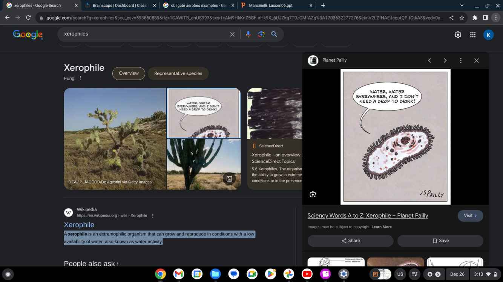Switch to Brainscape Dashboard tab
The width and height of the screenshot is (503, 282).
(120, 5)
